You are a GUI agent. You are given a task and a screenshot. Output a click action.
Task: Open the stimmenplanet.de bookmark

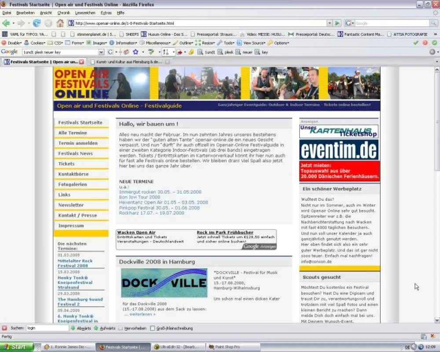[x=93, y=34]
